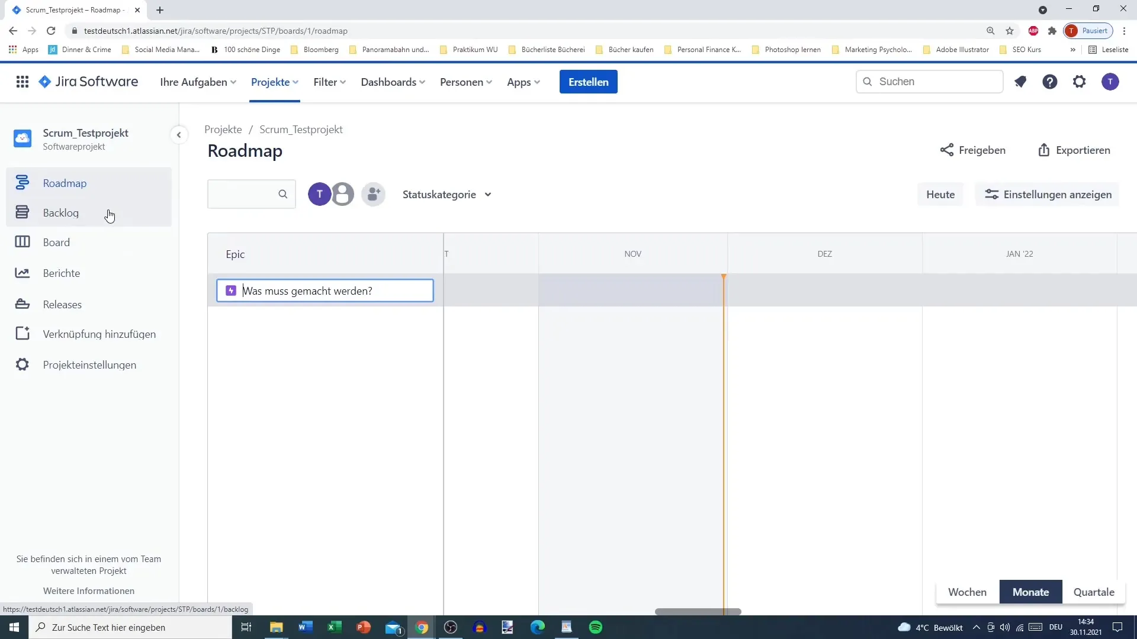Toggle Quartale timeline view
This screenshot has width=1137, height=639.
[1094, 592]
